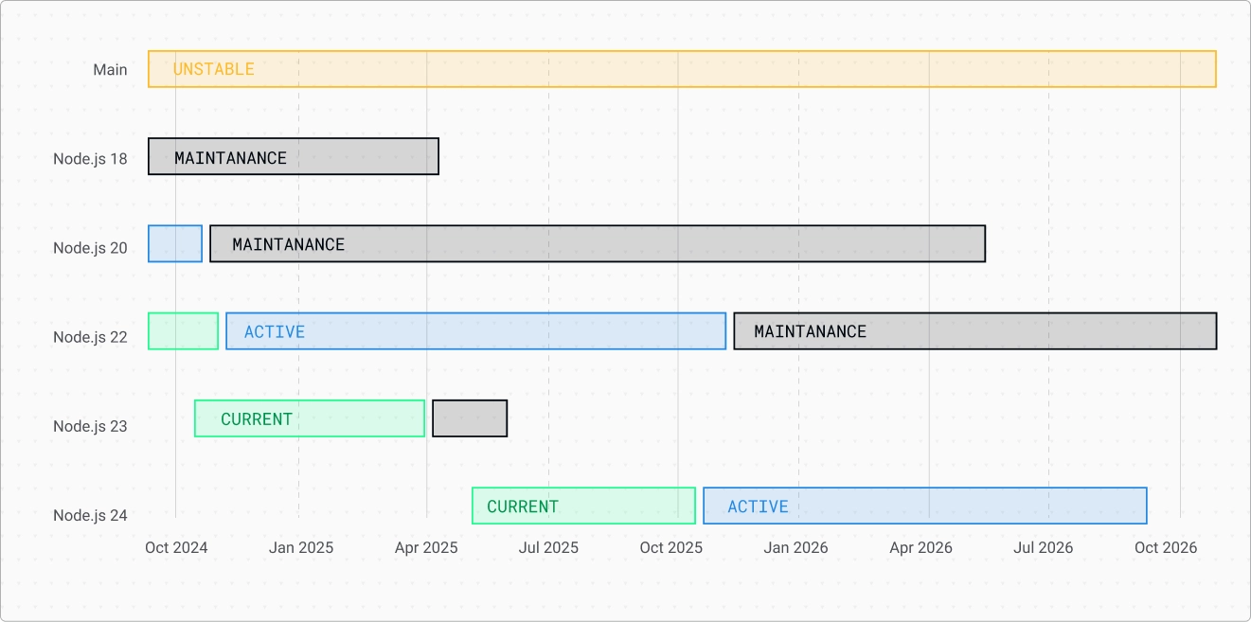The height and width of the screenshot is (622, 1251).
Task: Select the small blue bar in Node.js 20 row
Action: coord(175,244)
